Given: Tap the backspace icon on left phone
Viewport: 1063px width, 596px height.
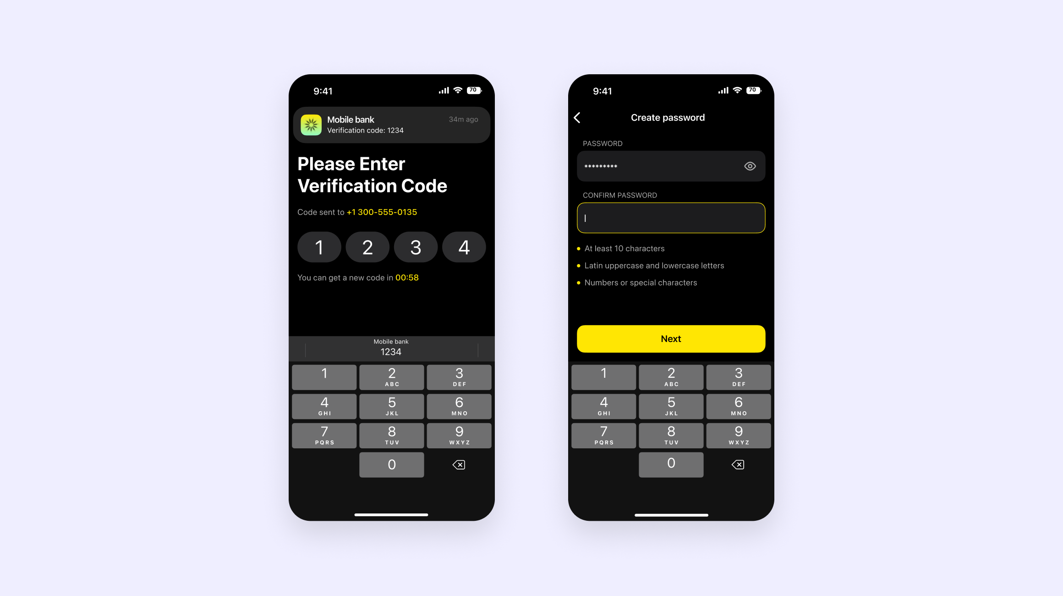Looking at the screenshot, I should 459,464.
